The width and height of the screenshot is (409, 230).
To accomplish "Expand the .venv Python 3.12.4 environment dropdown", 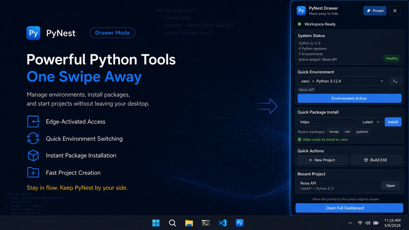I will coord(342,81).
